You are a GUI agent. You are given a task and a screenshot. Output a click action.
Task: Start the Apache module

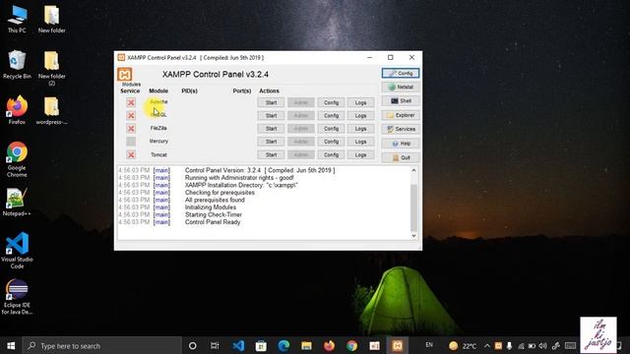tap(271, 102)
